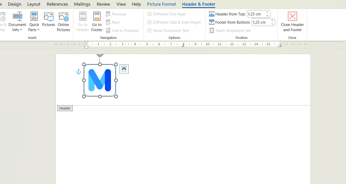This screenshot has width=346, height=184.
Task: Open the References tab
Action: (x=57, y=4)
